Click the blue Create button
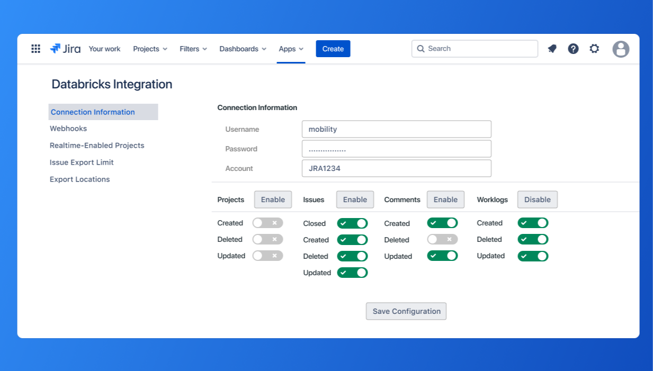Screen dimensions: 653x371 (x=333, y=49)
